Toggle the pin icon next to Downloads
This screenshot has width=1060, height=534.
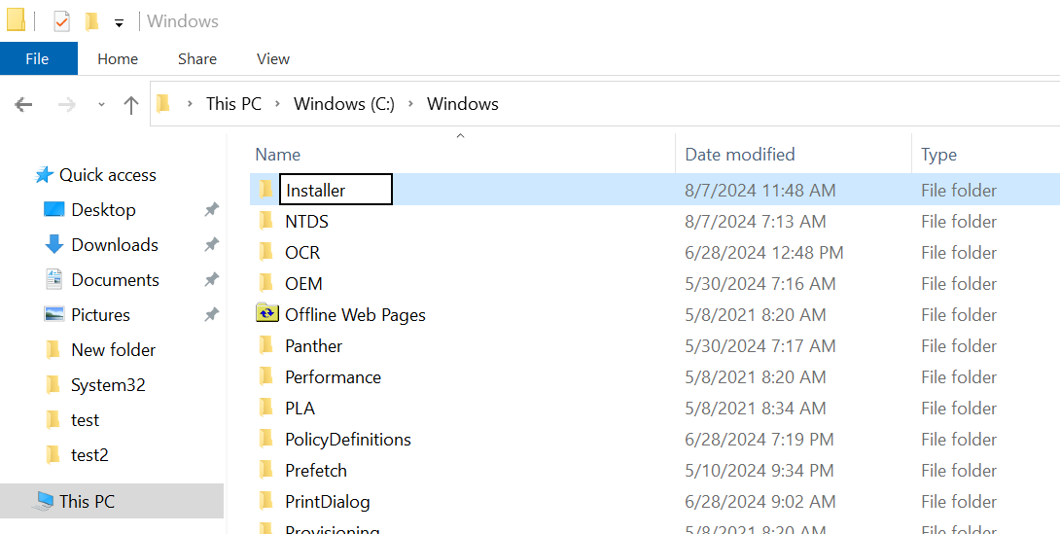pos(212,245)
